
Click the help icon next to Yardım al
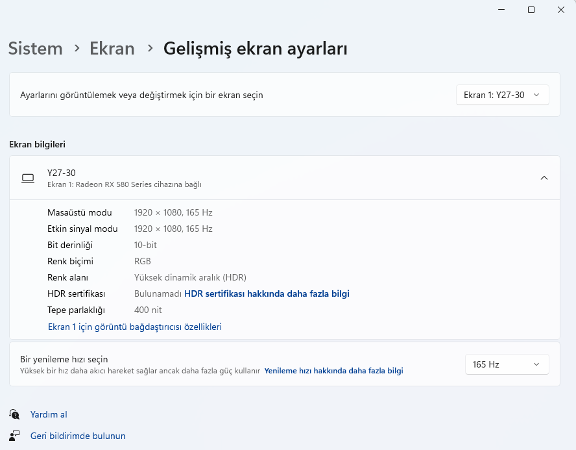(x=14, y=414)
